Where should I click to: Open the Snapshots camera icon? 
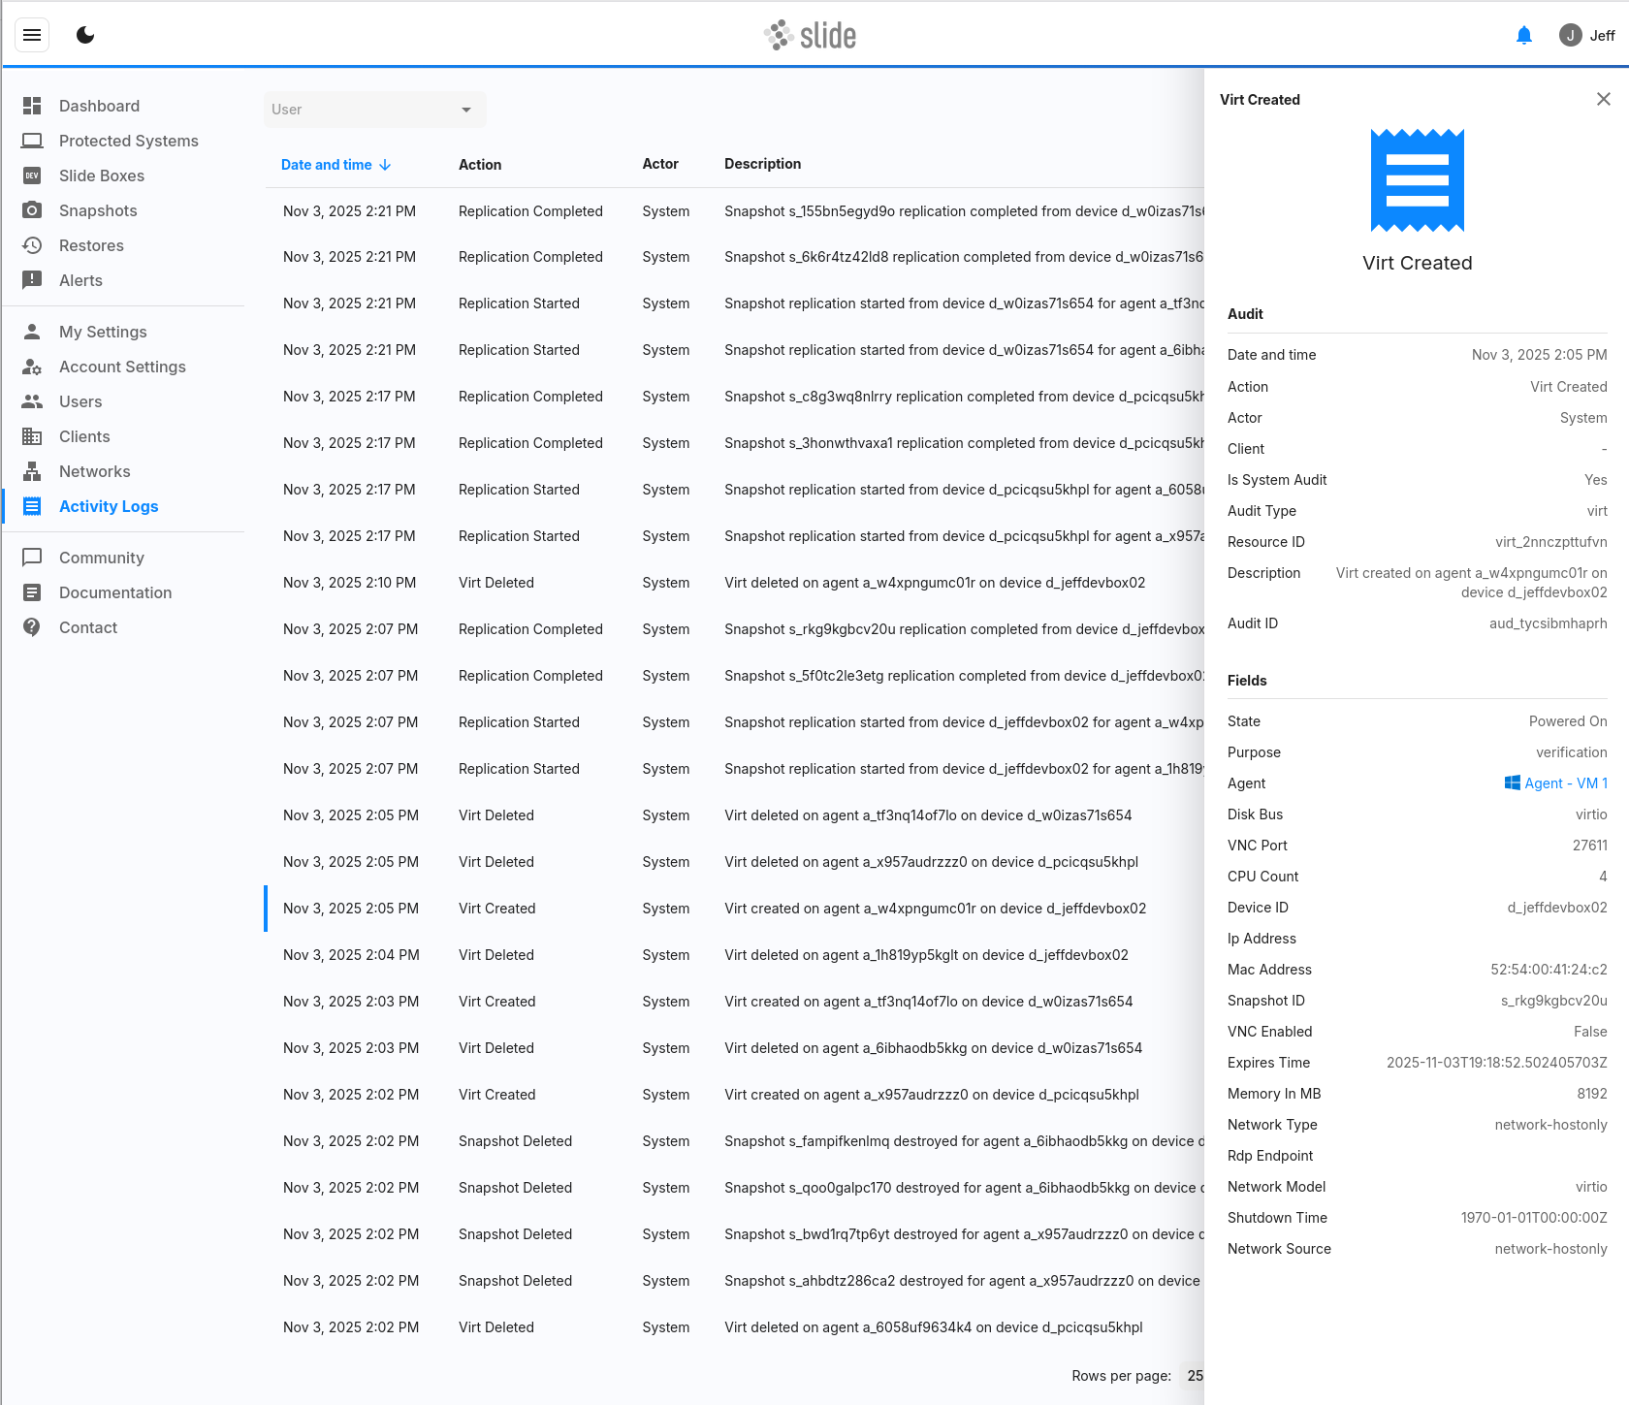tap(32, 210)
